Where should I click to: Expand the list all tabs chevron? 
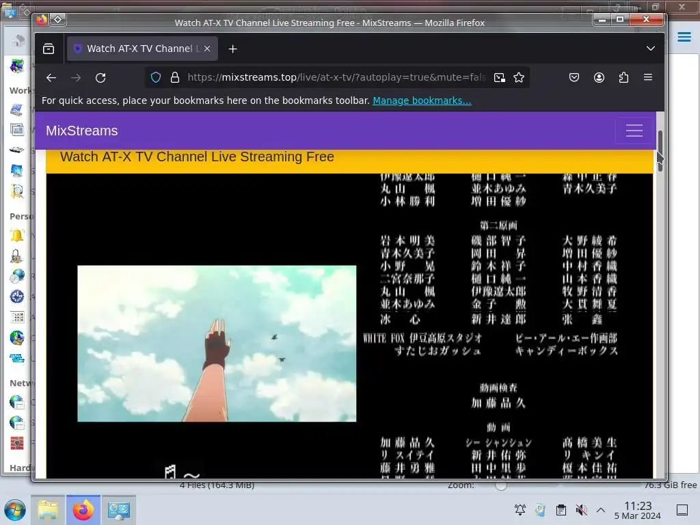(651, 49)
